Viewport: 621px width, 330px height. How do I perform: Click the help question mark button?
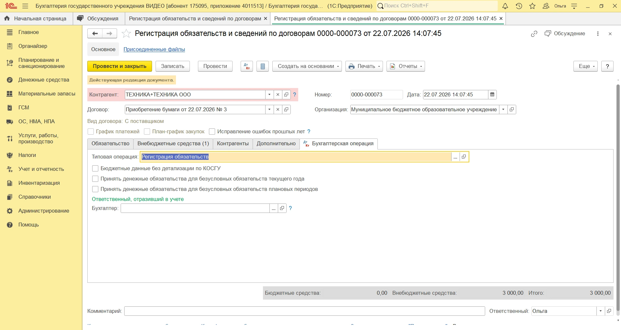point(607,66)
